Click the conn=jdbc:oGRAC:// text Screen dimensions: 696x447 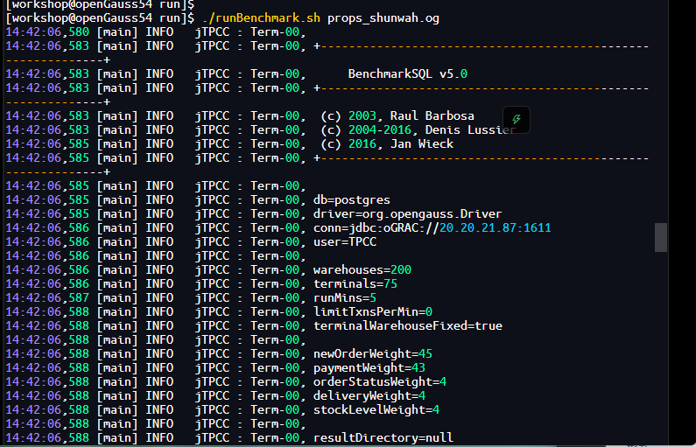point(376,228)
